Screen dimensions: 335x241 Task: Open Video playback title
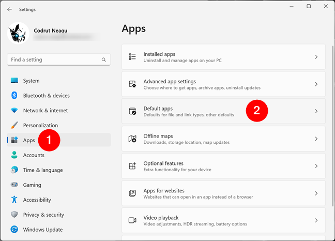coord(161,218)
